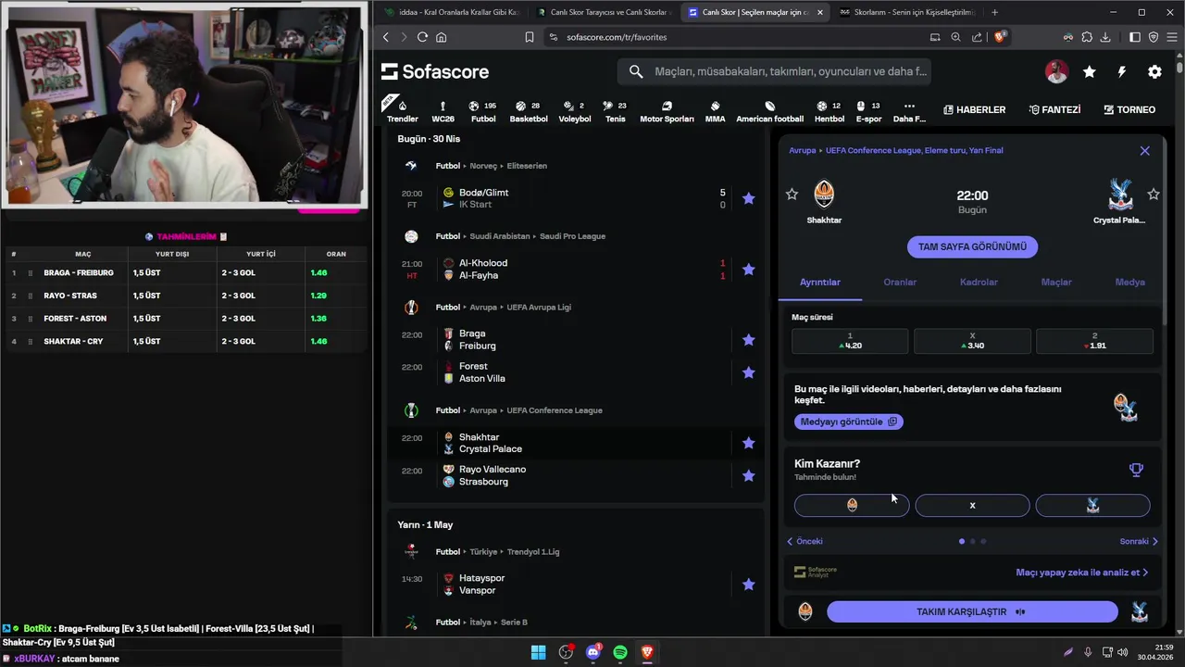This screenshot has height=667, width=1185.
Task: Unfavorite Rayo Vallecano vs Strasbourg star
Action: tap(748, 475)
